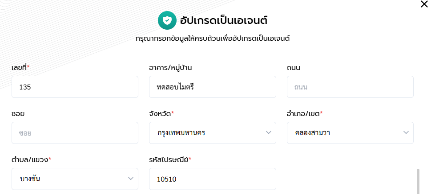This screenshot has height=194, width=431.
Task: Click the postal code field showing 10510
Action: pyautogui.click(x=212, y=179)
